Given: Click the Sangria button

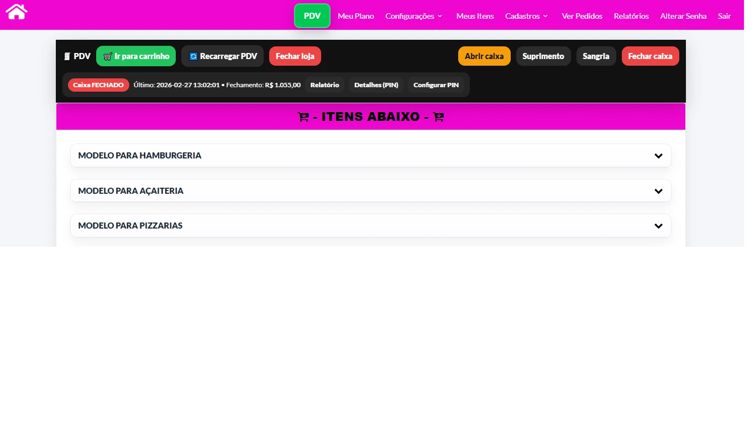Looking at the screenshot, I should coord(596,56).
